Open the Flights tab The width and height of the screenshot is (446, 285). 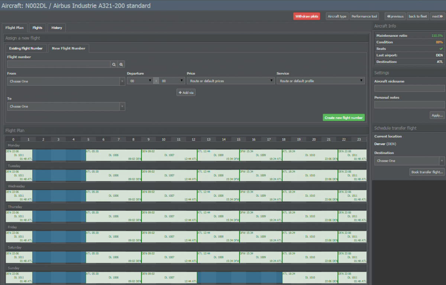click(x=37, y=28)
